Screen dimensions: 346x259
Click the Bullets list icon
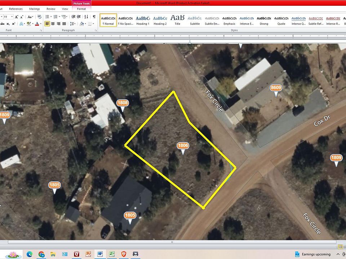(47, 17)
